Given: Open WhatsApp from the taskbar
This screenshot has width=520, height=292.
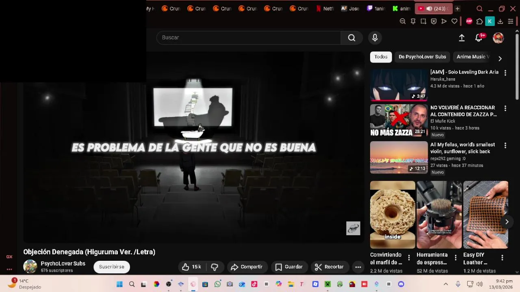Looking at the screenshot, I should (x=217, y=284).
